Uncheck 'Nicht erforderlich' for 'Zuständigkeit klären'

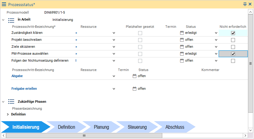coord(233,33)
